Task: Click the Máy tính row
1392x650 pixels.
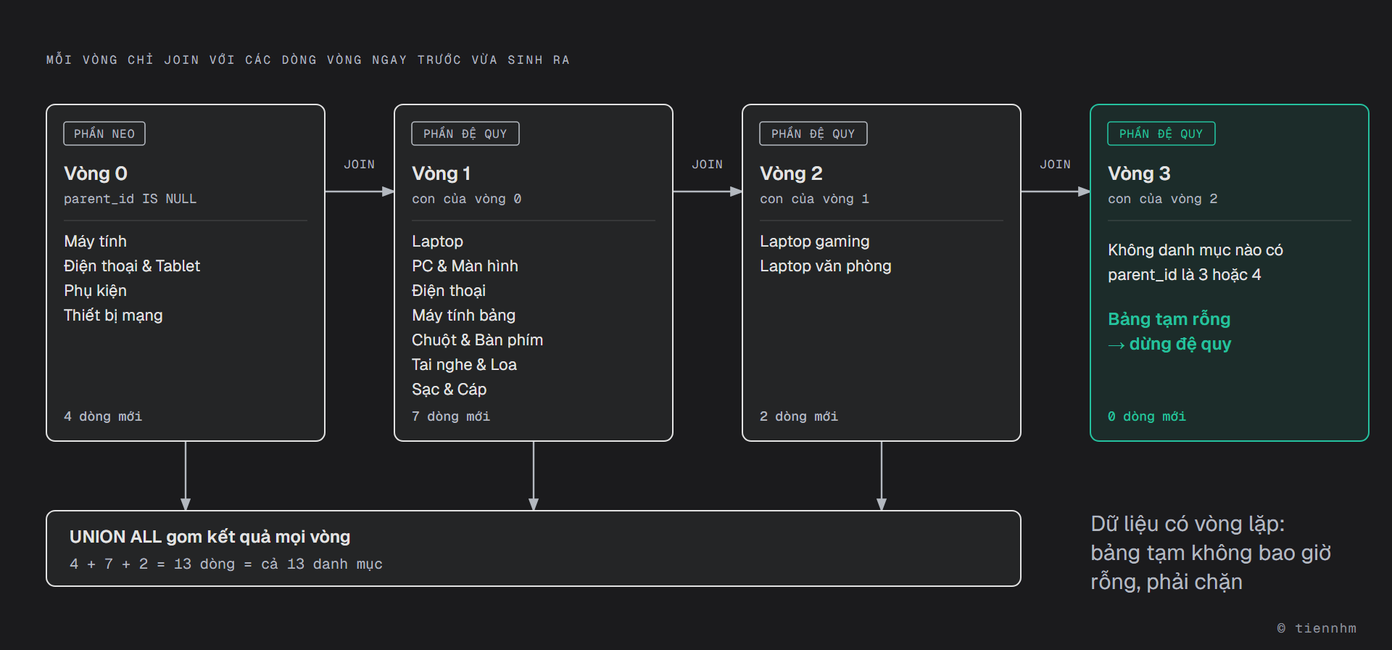Action: (95, 241)
